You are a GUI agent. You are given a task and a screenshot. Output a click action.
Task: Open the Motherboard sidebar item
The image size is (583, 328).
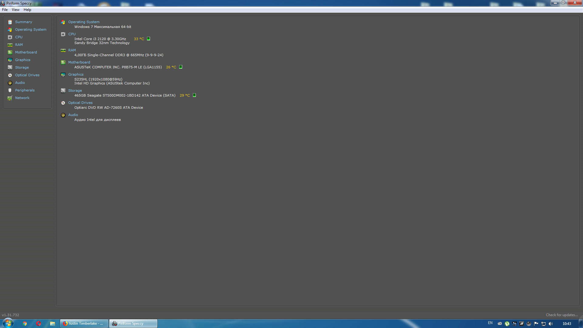26,52
